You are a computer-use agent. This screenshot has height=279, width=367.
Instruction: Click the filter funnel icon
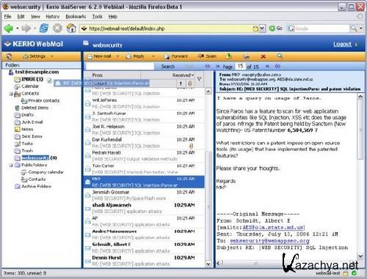200,79
